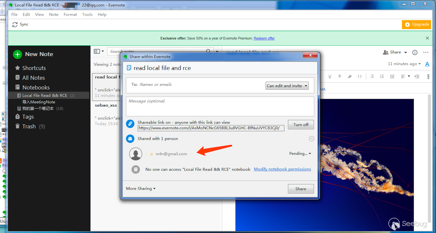The image size is (436, 233).
Task: Click the Share button in the dialog
Action: click(301, 189)
